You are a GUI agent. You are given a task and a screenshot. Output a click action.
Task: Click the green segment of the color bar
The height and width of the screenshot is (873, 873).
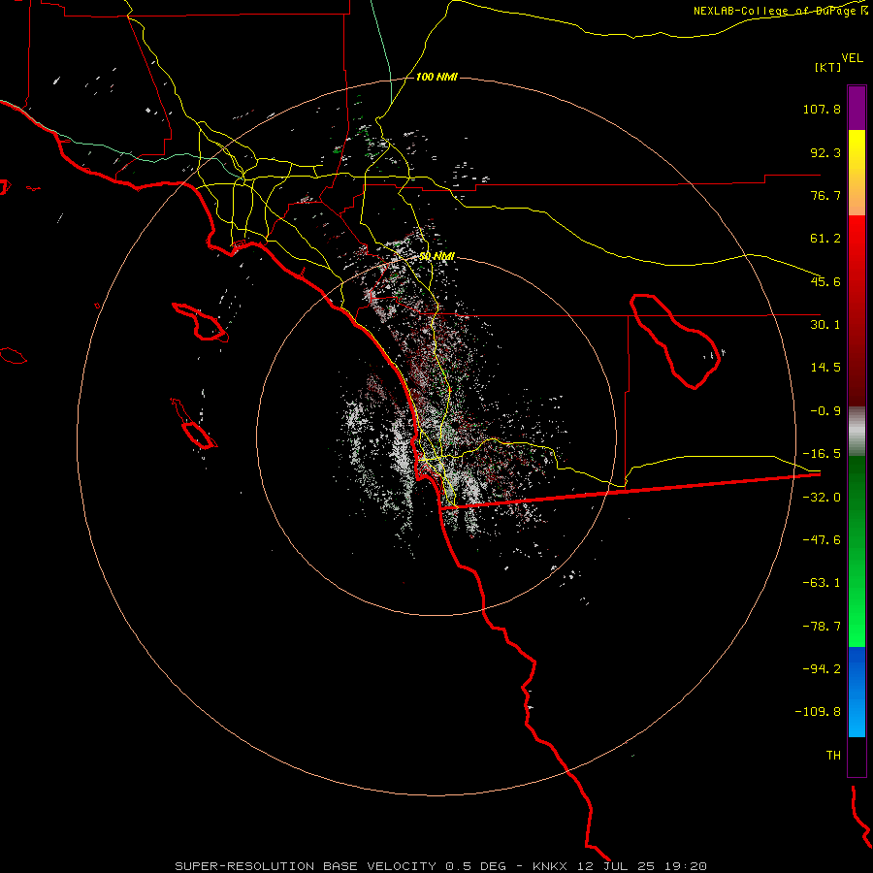click(x=857, y=551)
